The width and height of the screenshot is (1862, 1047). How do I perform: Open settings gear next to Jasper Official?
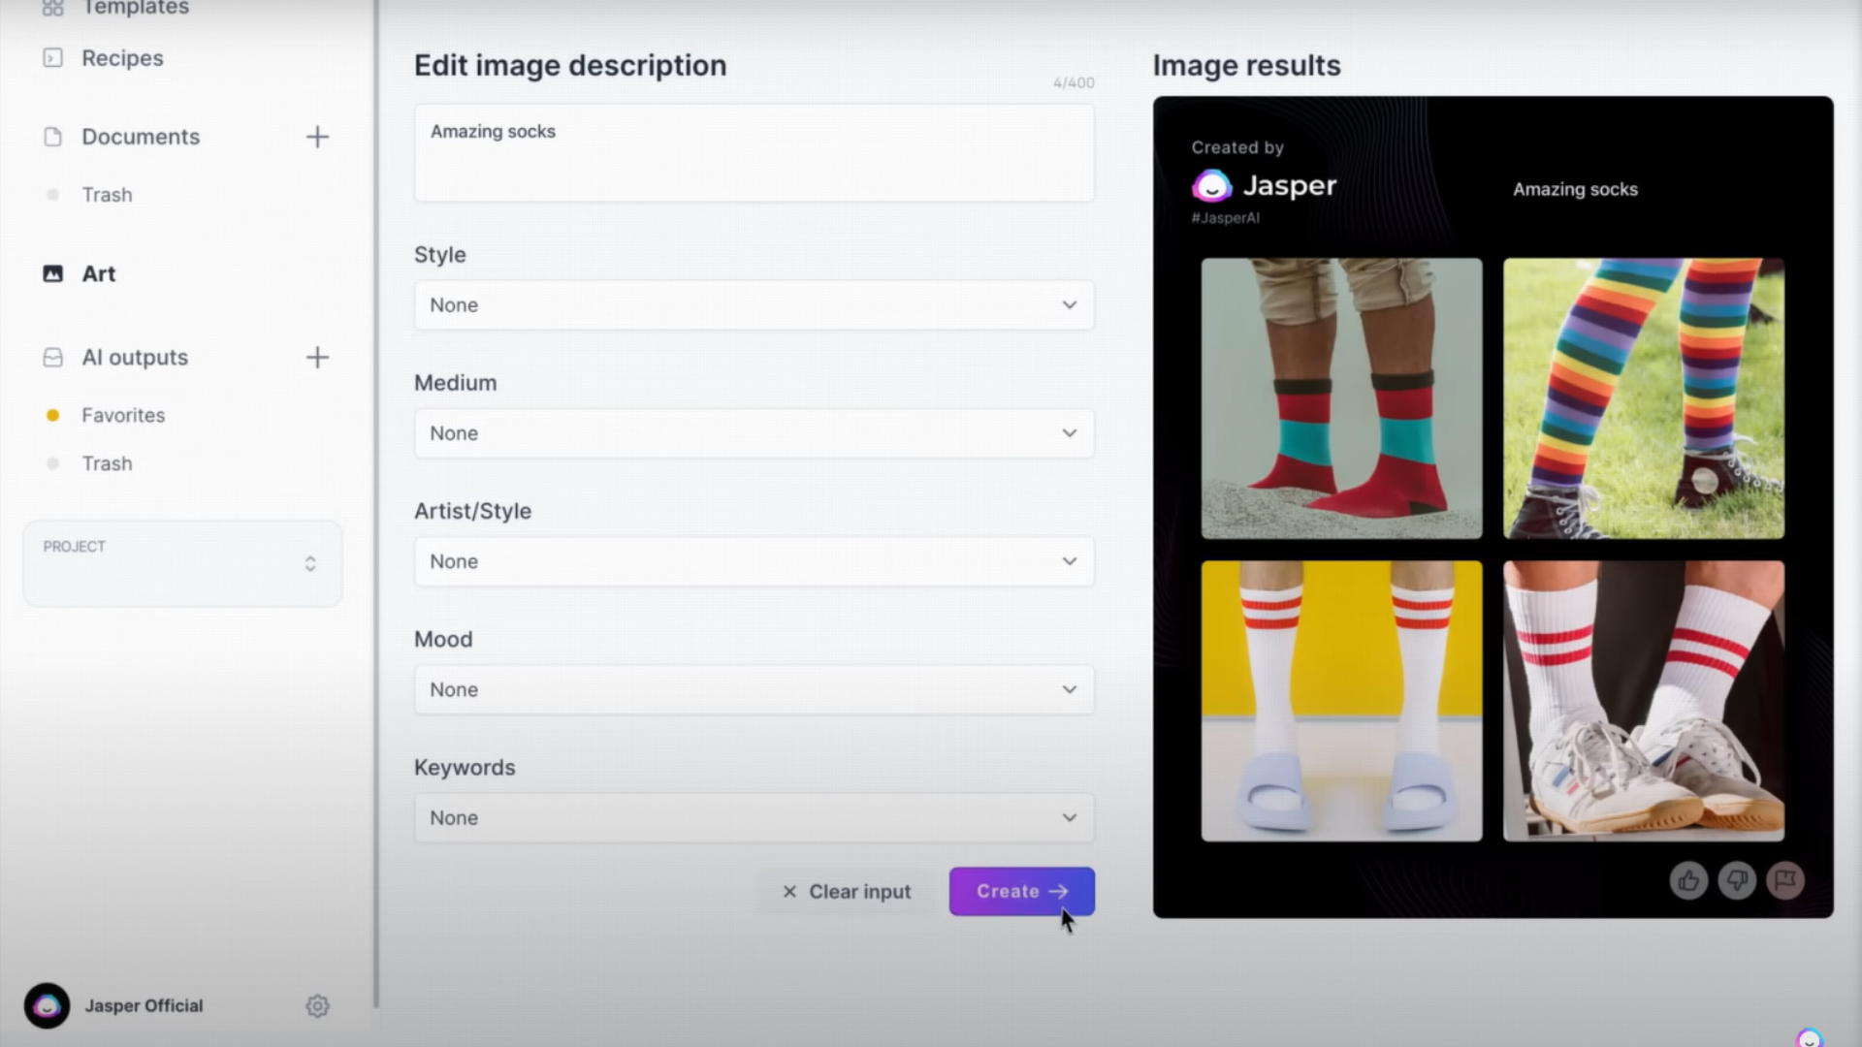[317, 1006]
